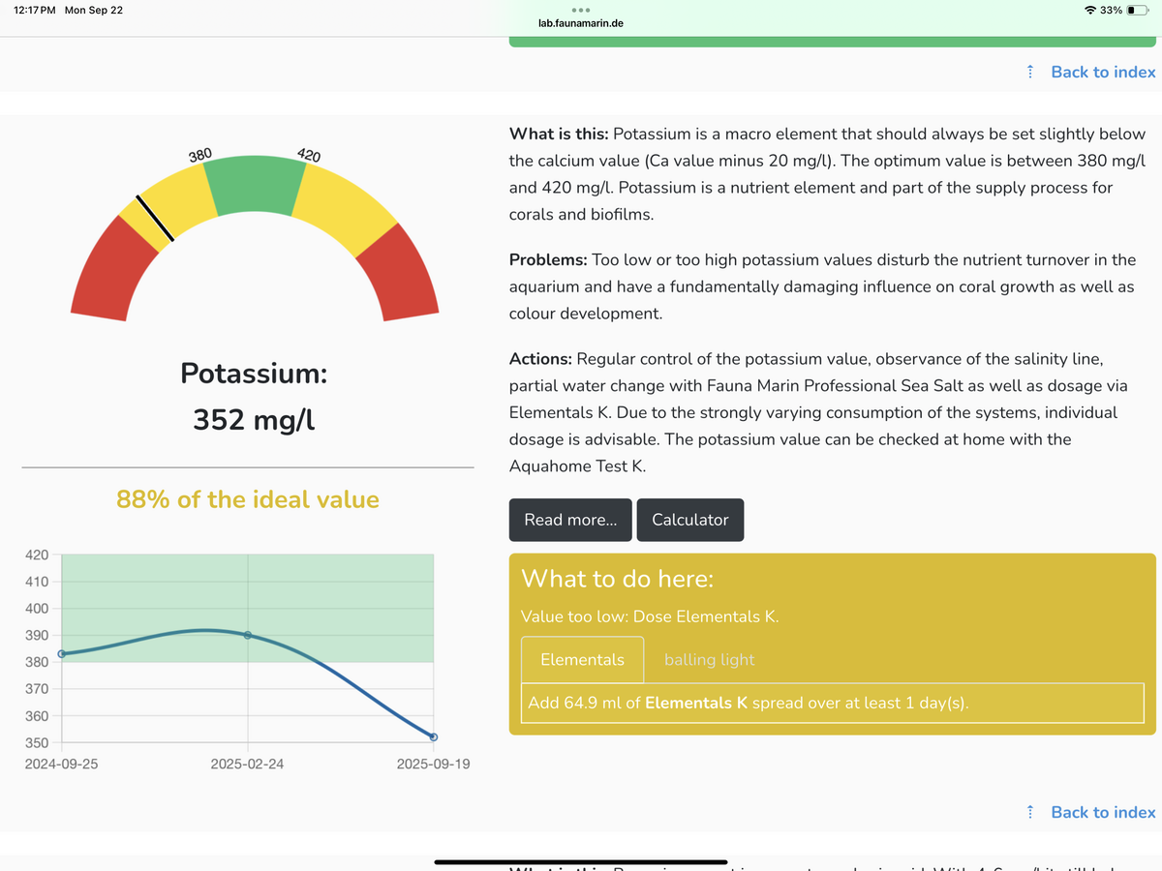Switch to the balling light tab

point(709,660)
